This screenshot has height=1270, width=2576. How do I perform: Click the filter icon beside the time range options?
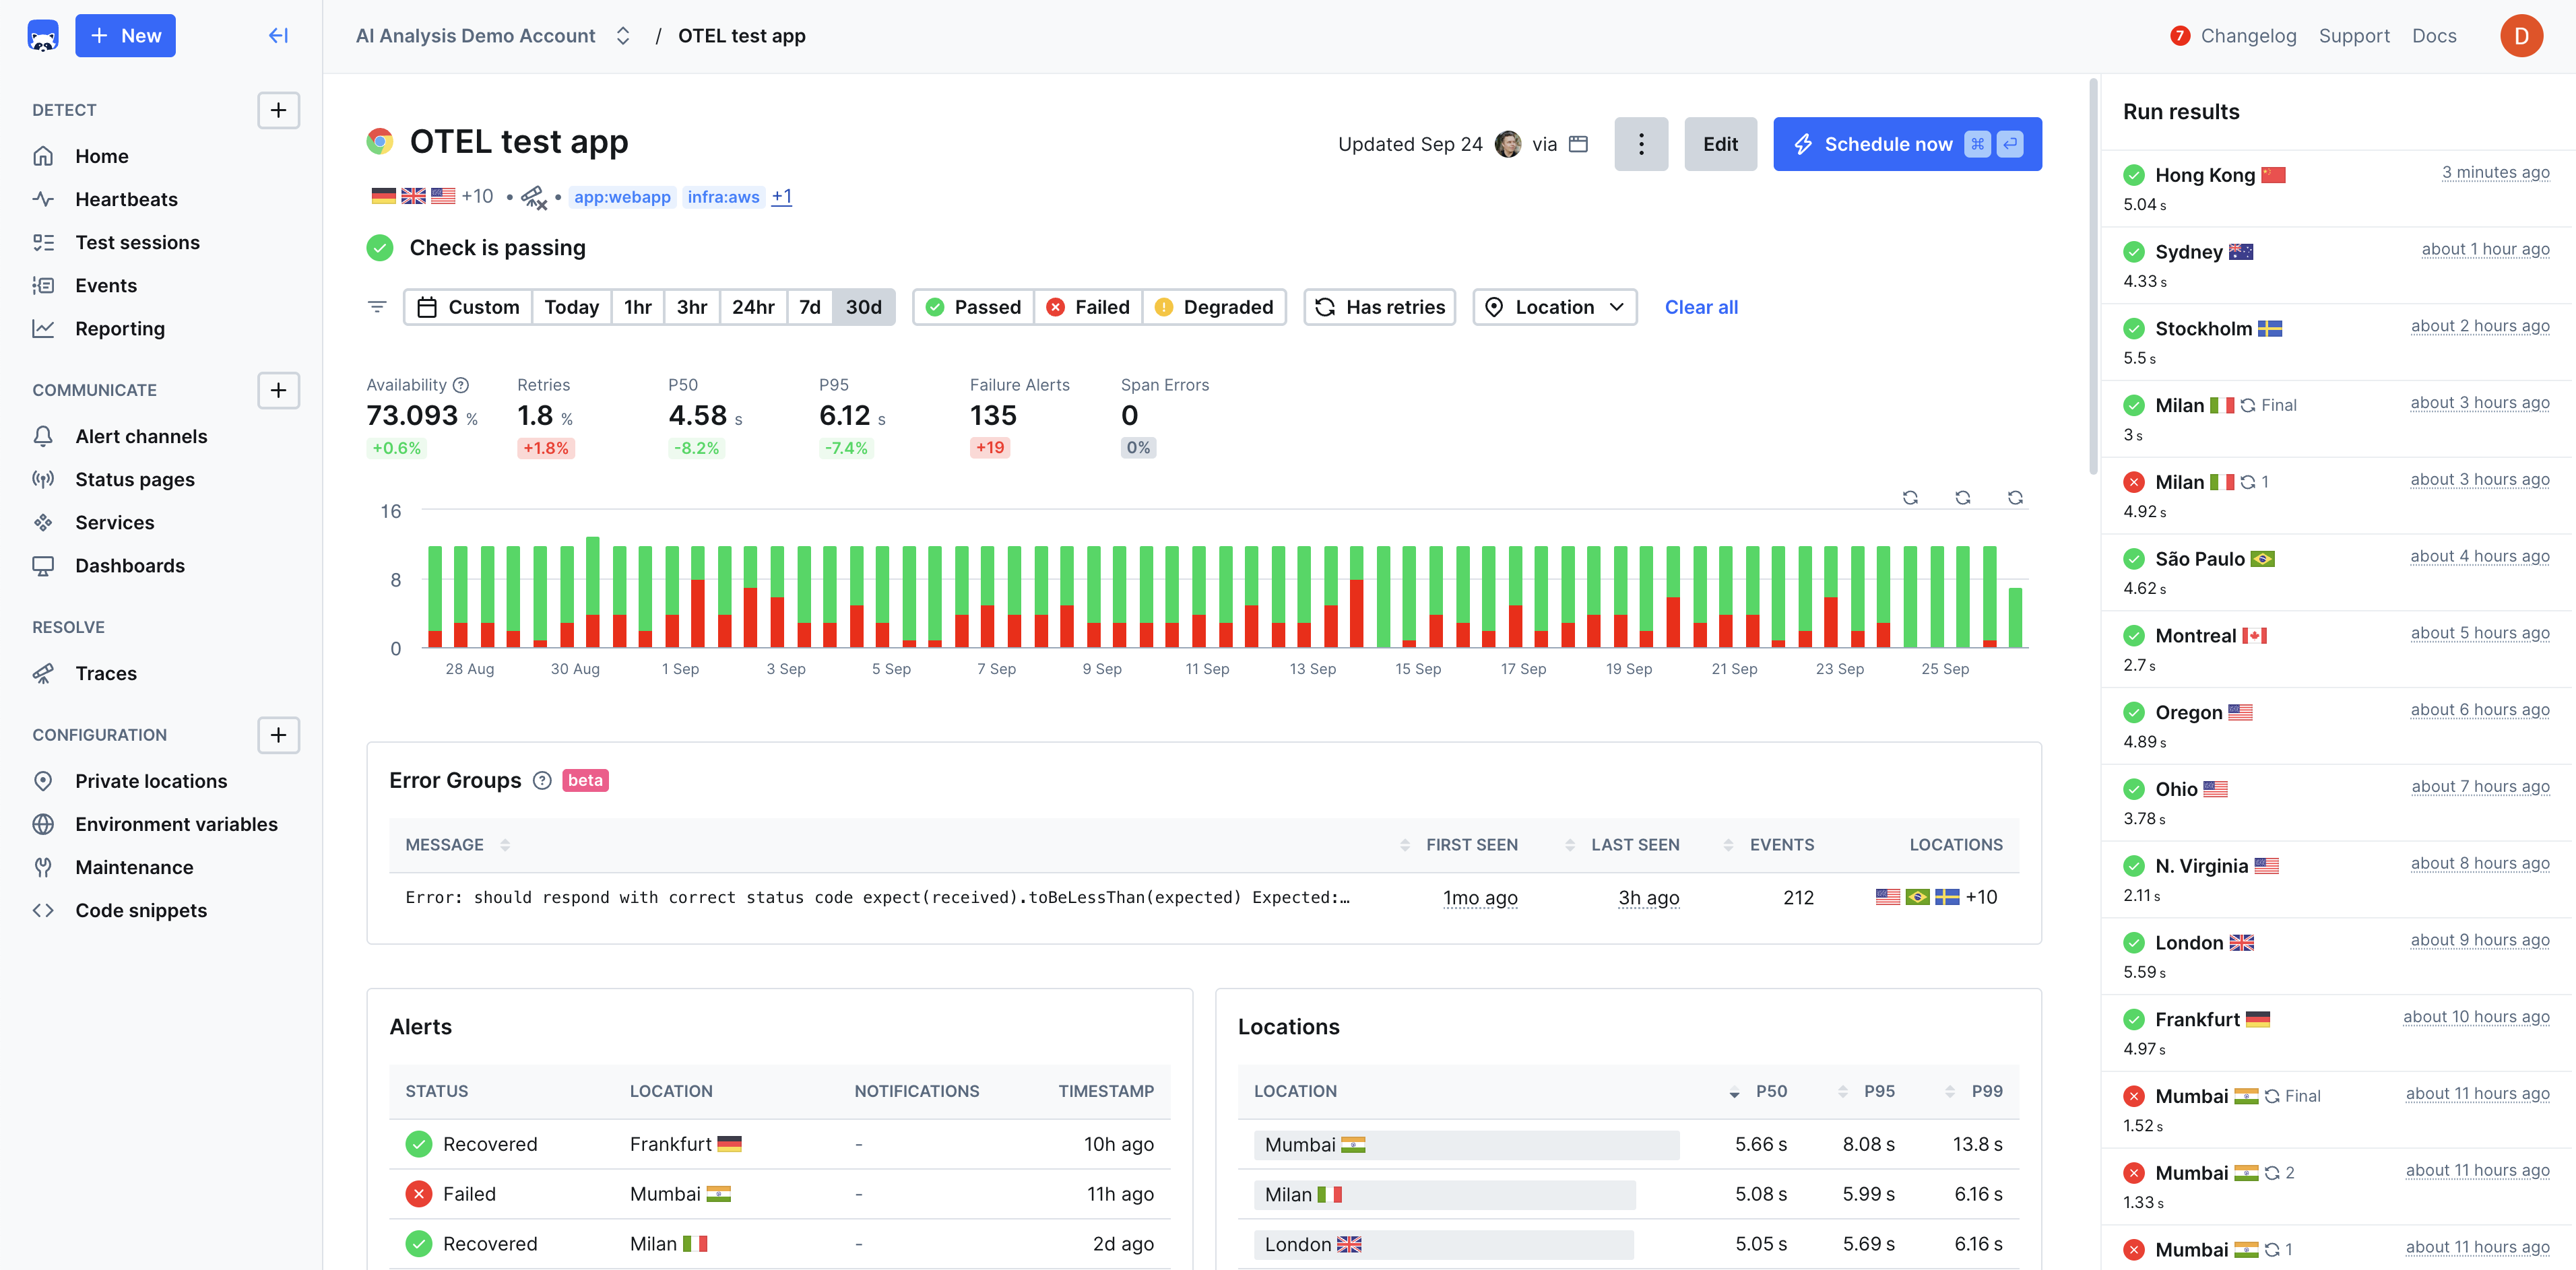[x=377, y=307]
